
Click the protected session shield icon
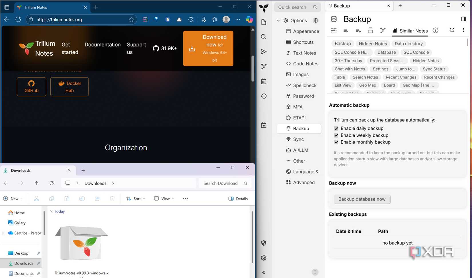[263, 243]
